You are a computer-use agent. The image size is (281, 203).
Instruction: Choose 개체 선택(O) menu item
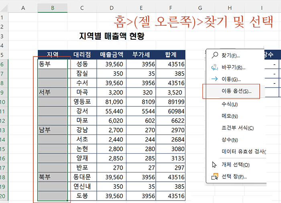coord(236,164)
